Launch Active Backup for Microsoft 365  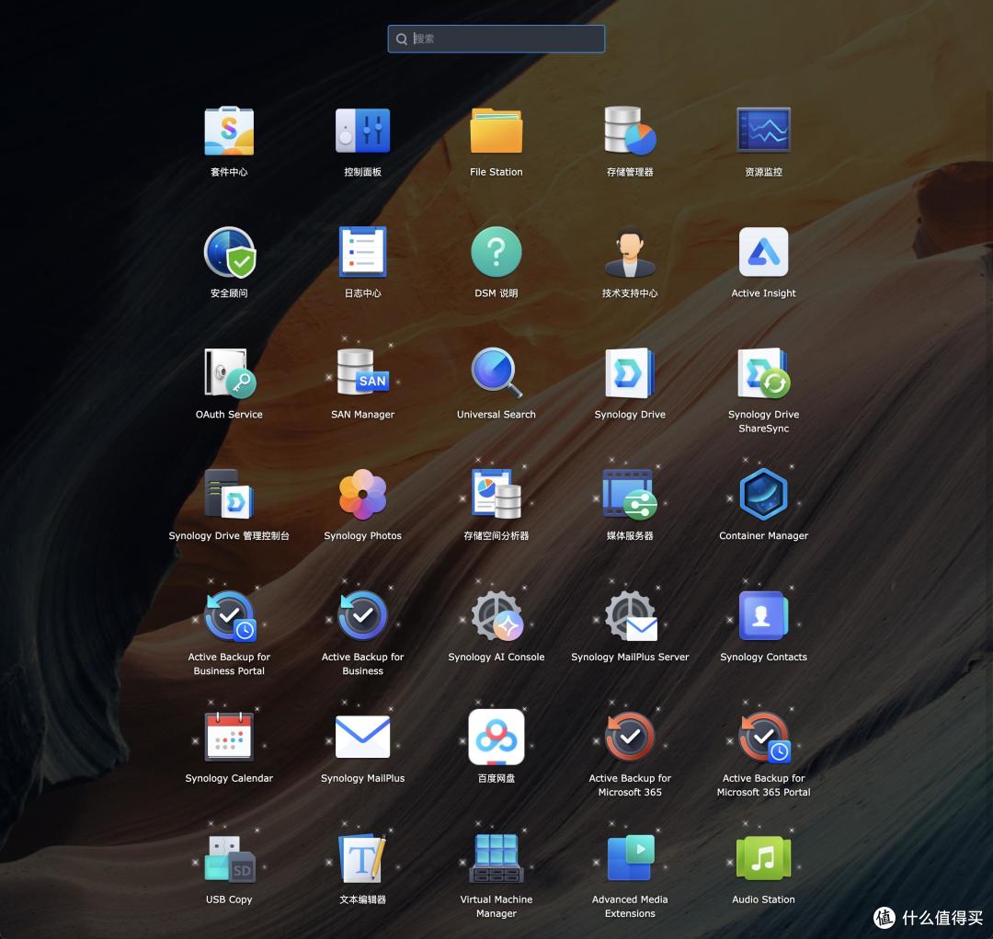[x=630, y=737]
